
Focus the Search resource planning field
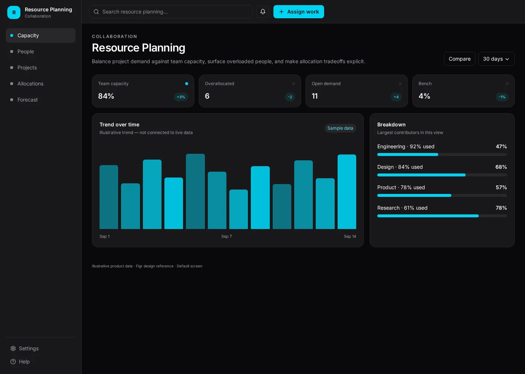[171, 12]
